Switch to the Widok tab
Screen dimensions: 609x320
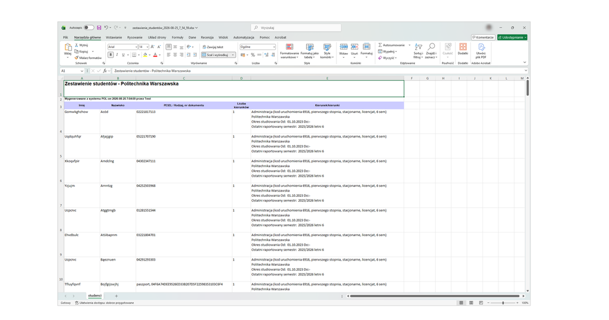224,37
